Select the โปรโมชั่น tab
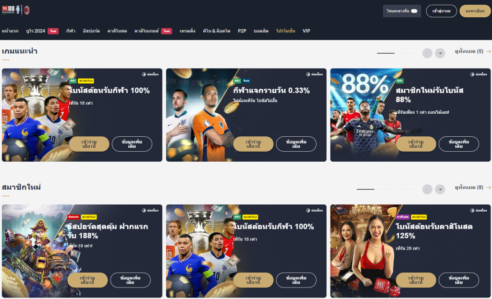The height and width of the screenshot is (299, 492). 285,31
